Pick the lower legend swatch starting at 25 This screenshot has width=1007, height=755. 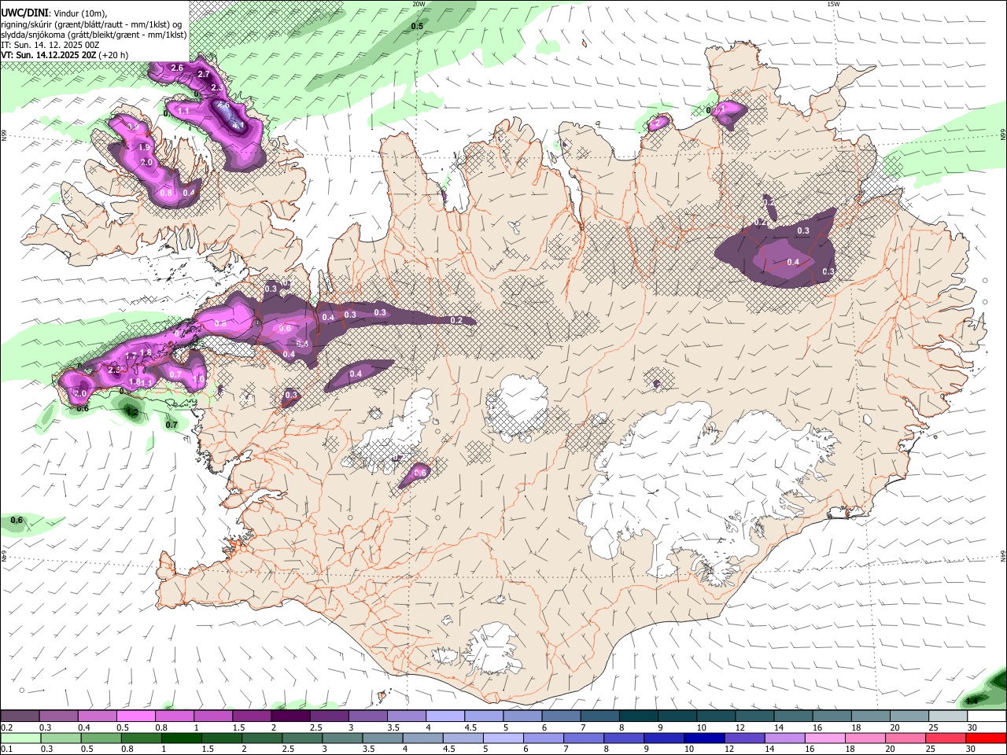947,738
